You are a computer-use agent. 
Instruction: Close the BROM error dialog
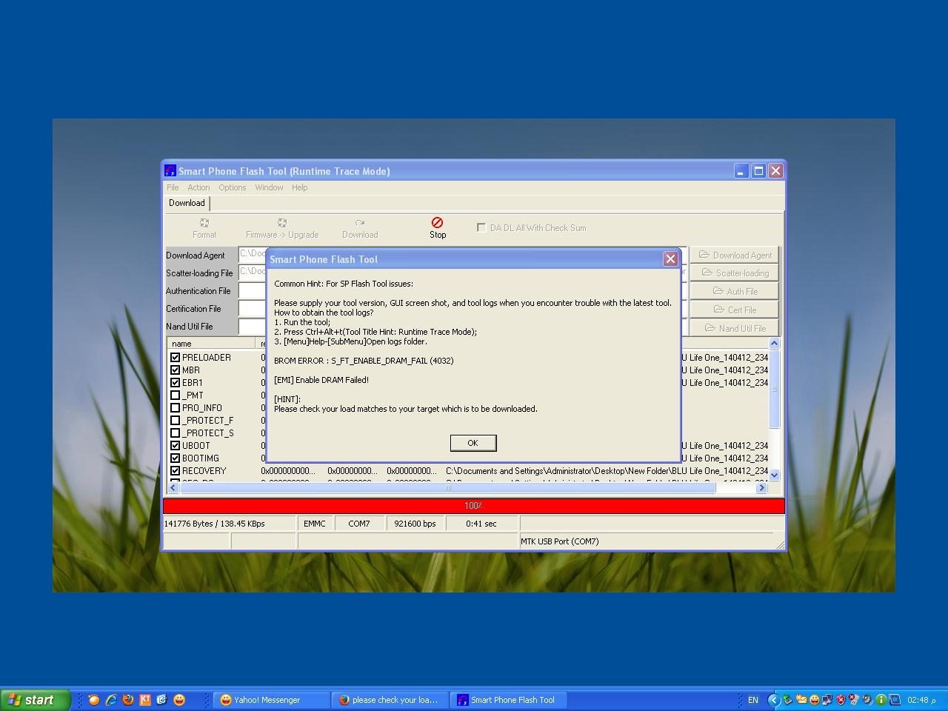tap(670, 258)
